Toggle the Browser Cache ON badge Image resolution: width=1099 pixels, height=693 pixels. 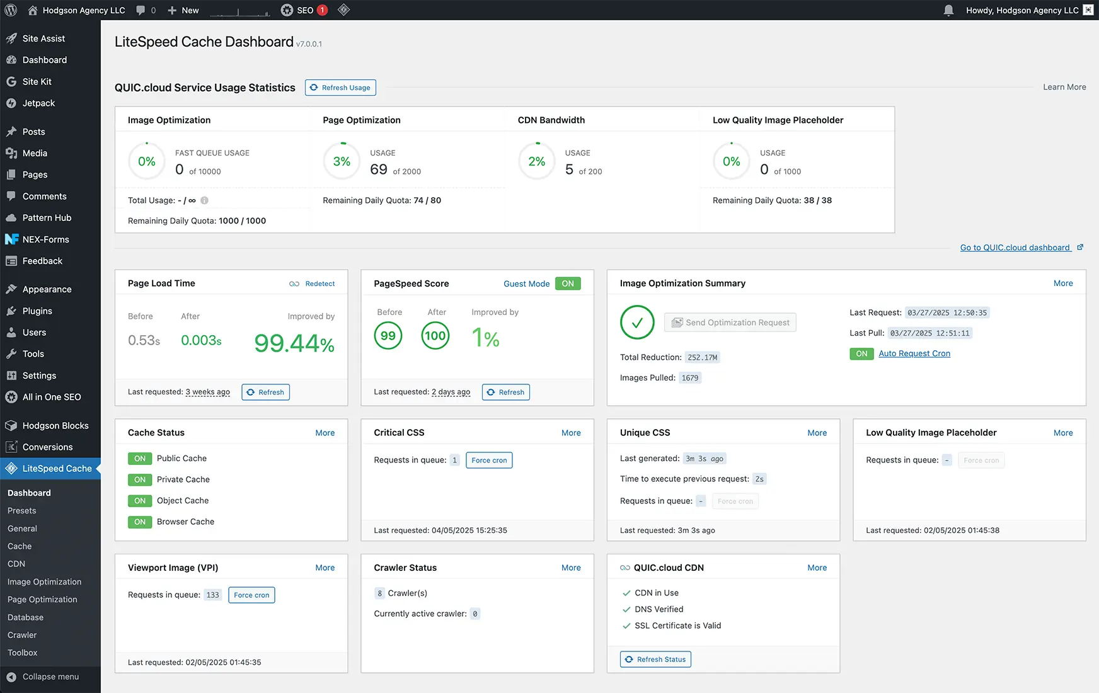pyautogui.click(x=140, y=522)
